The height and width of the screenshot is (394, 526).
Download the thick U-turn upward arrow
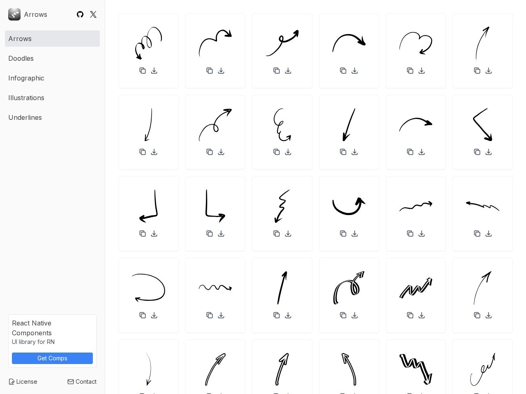tap(355, 234)
